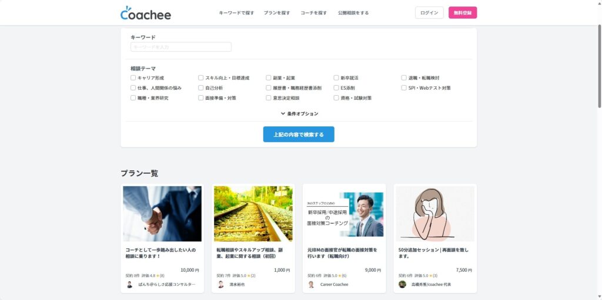Open plan 50分追加セッション title
The width and height of the screenshot is (602, 300).
[x=433, y=253]
